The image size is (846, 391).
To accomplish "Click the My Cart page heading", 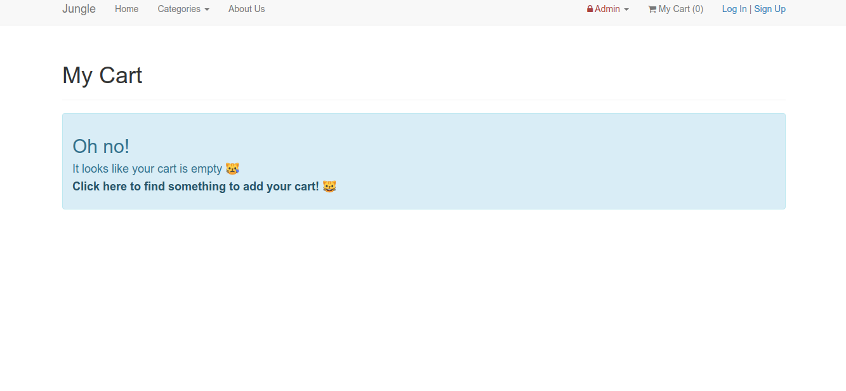I will (x=102, y=76).
